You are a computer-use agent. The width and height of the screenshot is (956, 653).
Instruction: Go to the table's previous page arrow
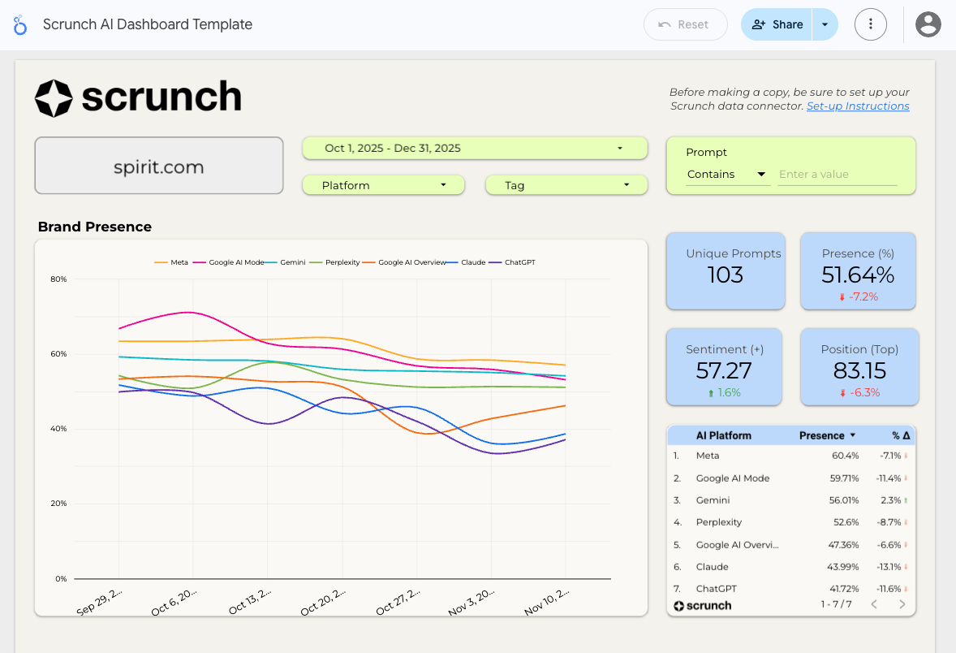tap(874, 604)
